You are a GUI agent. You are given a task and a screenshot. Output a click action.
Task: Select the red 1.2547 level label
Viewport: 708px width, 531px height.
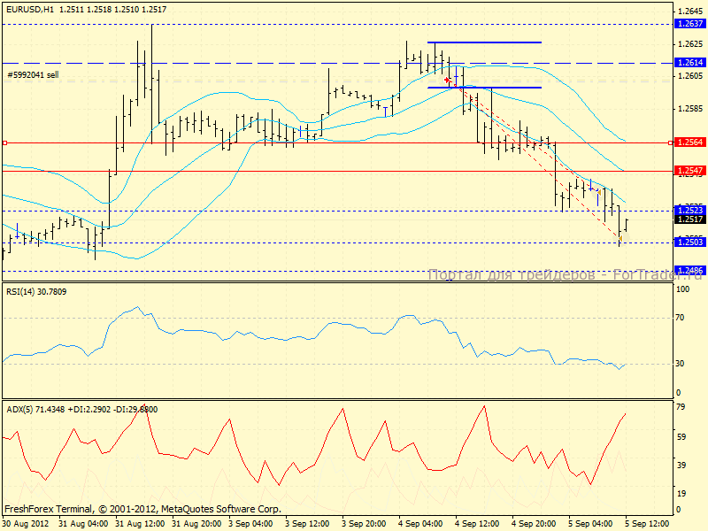coord(689,170)
